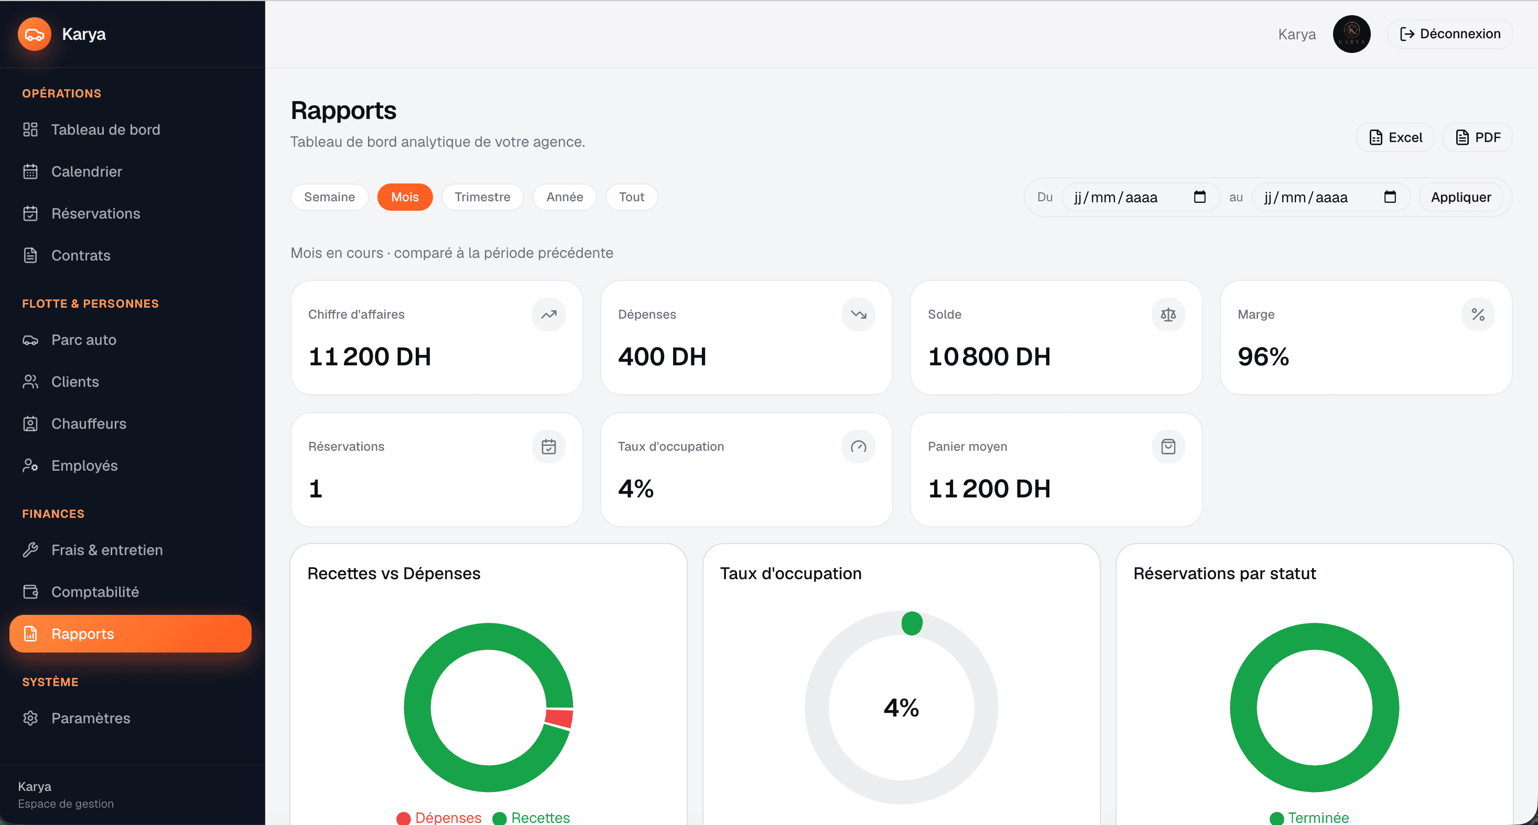1538x825 pixels.
Task: Click the Karya profile avatar
Action: [1352, 34]
